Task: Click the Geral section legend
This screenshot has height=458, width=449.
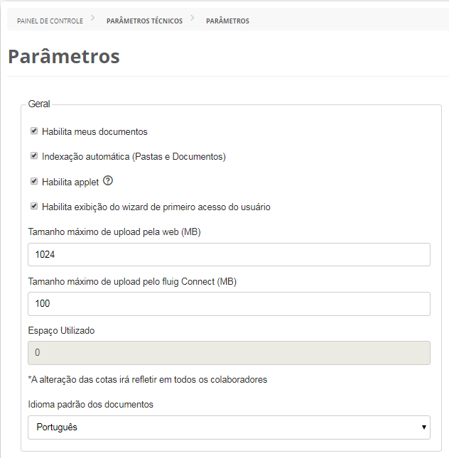Action: pyautogui.click(x=39, y=104)
